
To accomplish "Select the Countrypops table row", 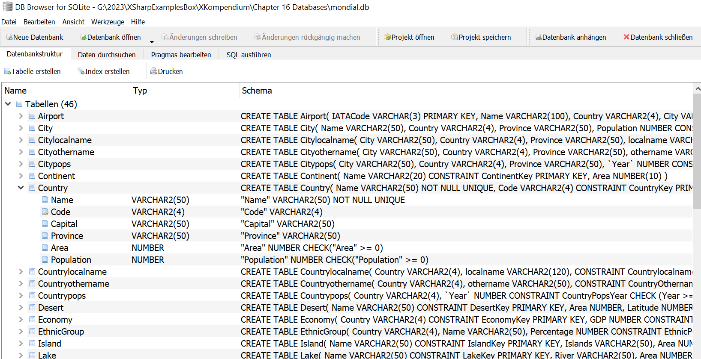I will coord(347,296).
